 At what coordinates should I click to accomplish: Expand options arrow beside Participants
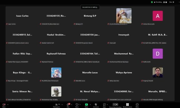pos(62,105)
